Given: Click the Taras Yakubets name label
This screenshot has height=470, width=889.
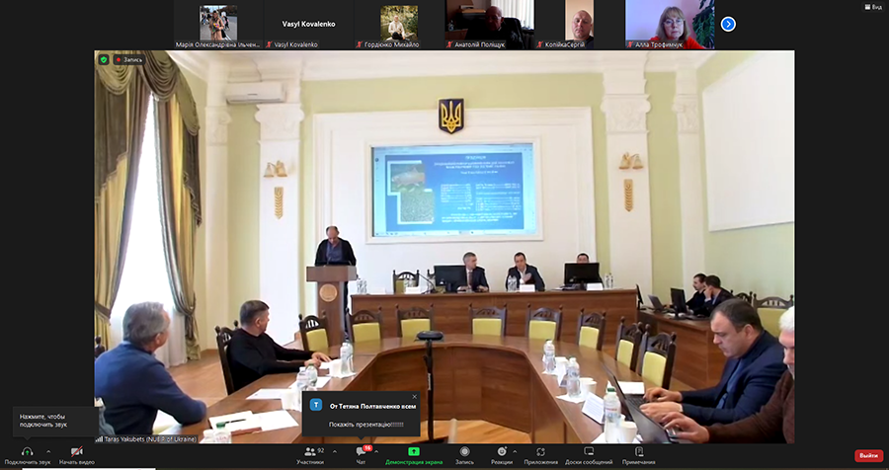Looking at the screenshot, I should tap(150, 438).
